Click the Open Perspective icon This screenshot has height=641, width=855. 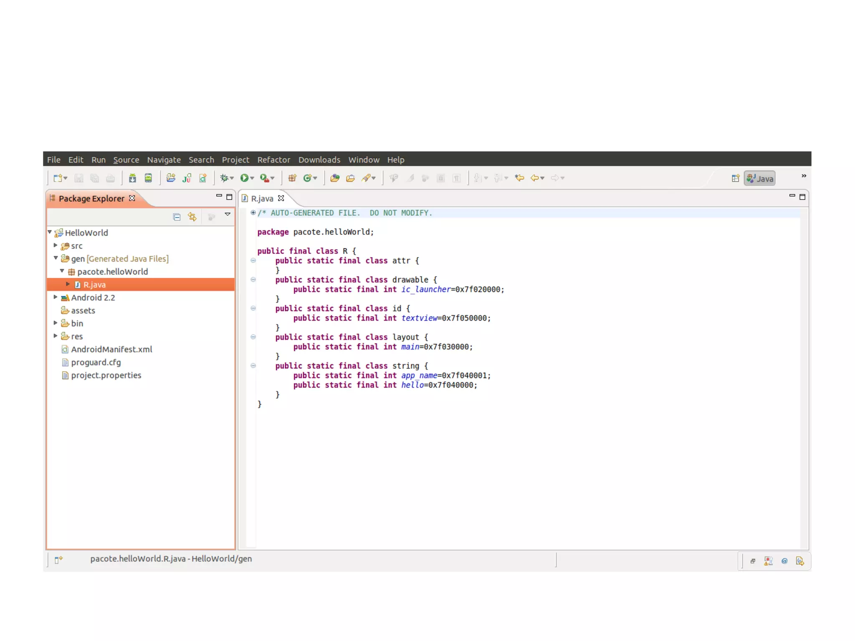[735, 179]
